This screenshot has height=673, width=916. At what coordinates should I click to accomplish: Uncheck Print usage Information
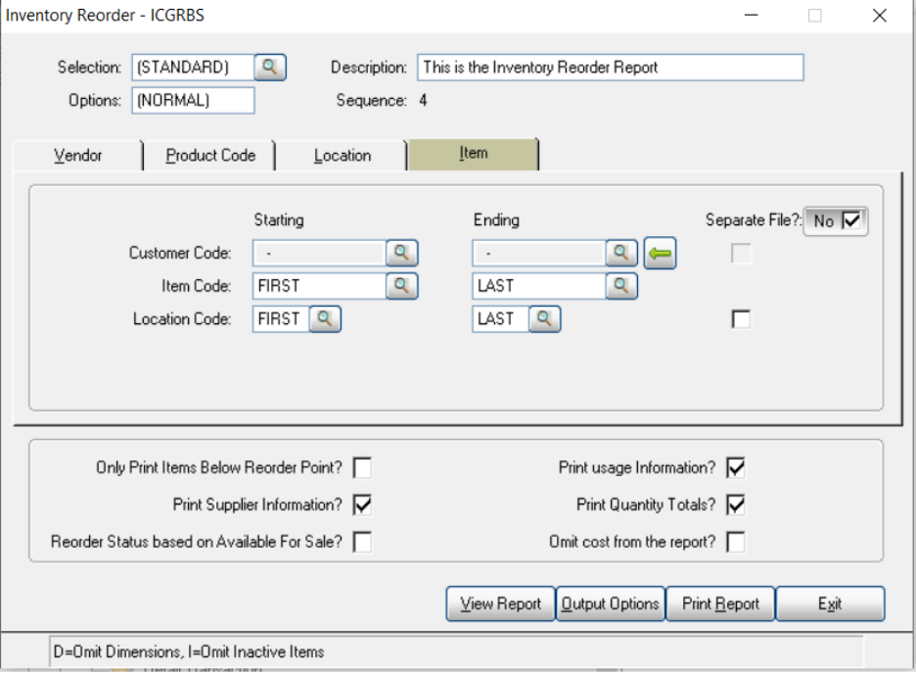point(736,467)
